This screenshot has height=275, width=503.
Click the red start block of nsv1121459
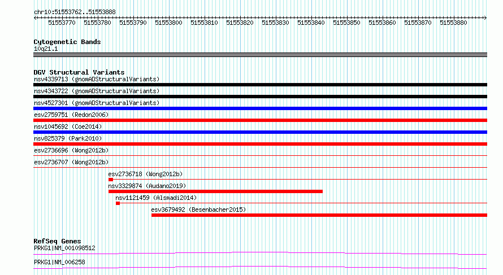[118, 203]
